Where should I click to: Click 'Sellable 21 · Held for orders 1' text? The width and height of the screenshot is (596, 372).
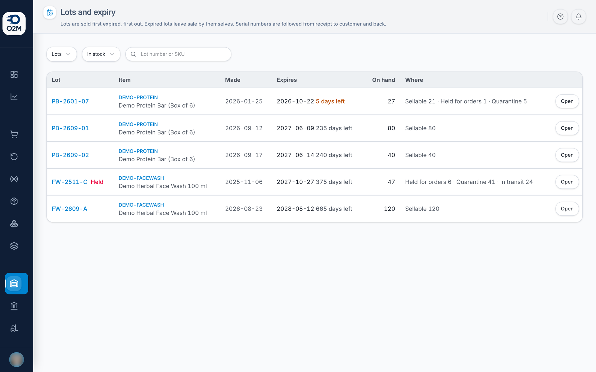pyautogui.click(x=446, y=101)
